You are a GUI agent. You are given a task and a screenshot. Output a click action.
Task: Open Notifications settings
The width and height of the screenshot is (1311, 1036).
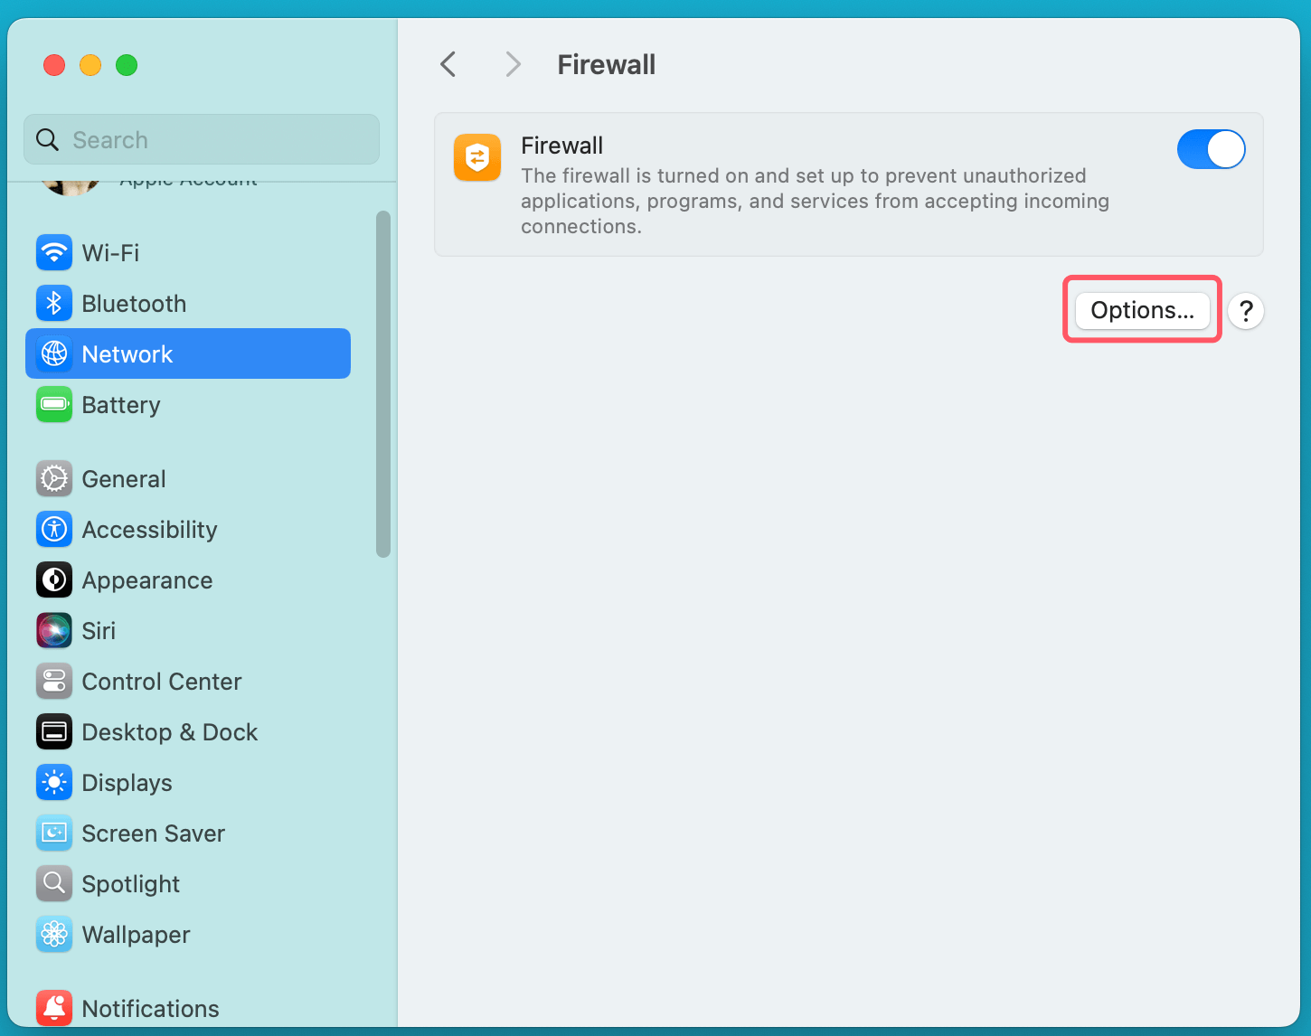tap(150, 1008)
